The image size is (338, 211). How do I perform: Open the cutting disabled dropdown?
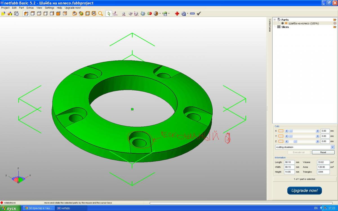pyautogui.click(x=332, y=147)
